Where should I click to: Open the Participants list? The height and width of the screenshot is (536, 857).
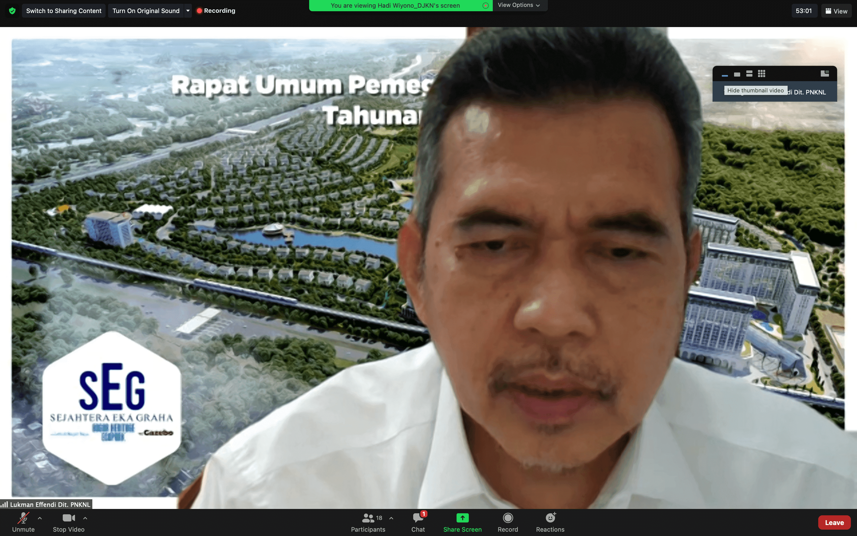368,522
